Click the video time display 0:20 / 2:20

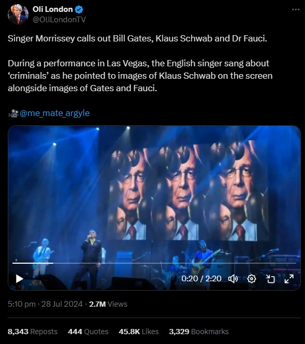click(201, 279)
